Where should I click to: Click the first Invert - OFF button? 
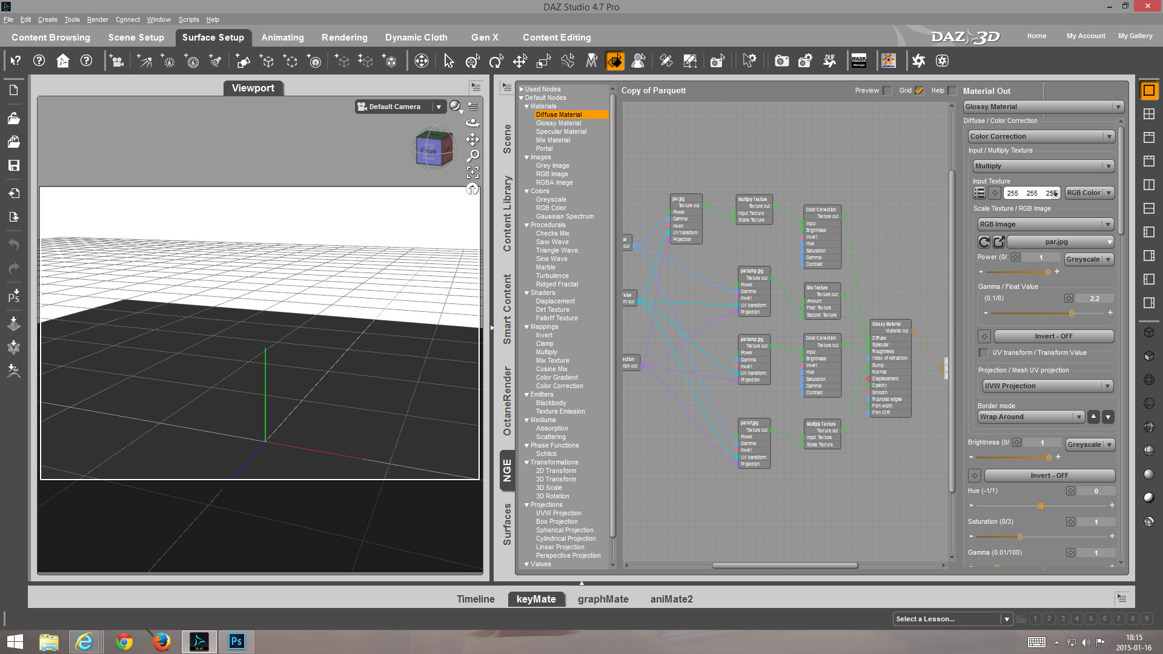click(1053, 337)
